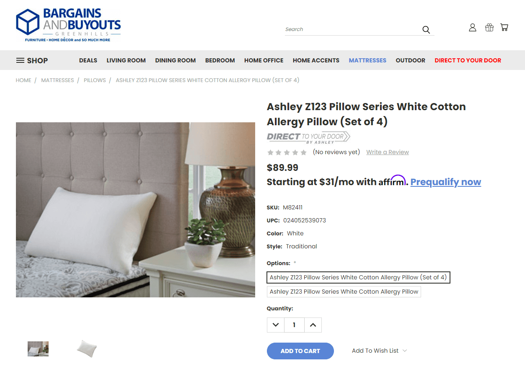
Task: Select the single Allergy Pillow option
Action: point(344,292)
